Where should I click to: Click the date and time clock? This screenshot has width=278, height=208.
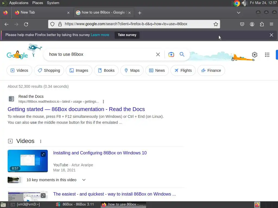pos(263,3)
